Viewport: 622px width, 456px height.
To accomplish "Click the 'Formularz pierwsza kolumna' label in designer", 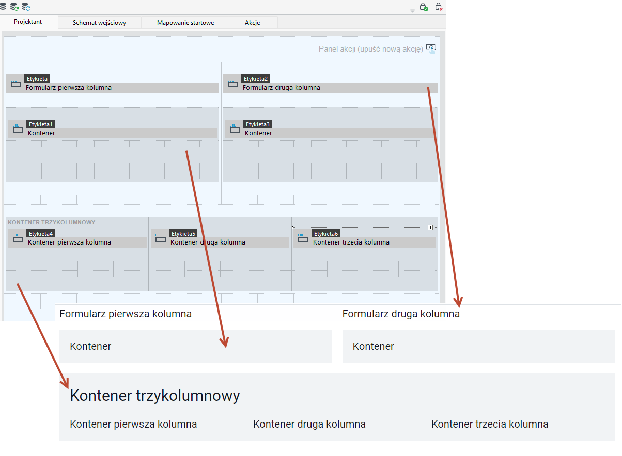I will (69, 88).
